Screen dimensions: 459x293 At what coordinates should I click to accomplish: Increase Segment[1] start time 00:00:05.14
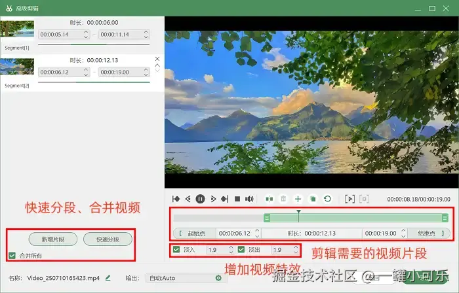(86, 32)
